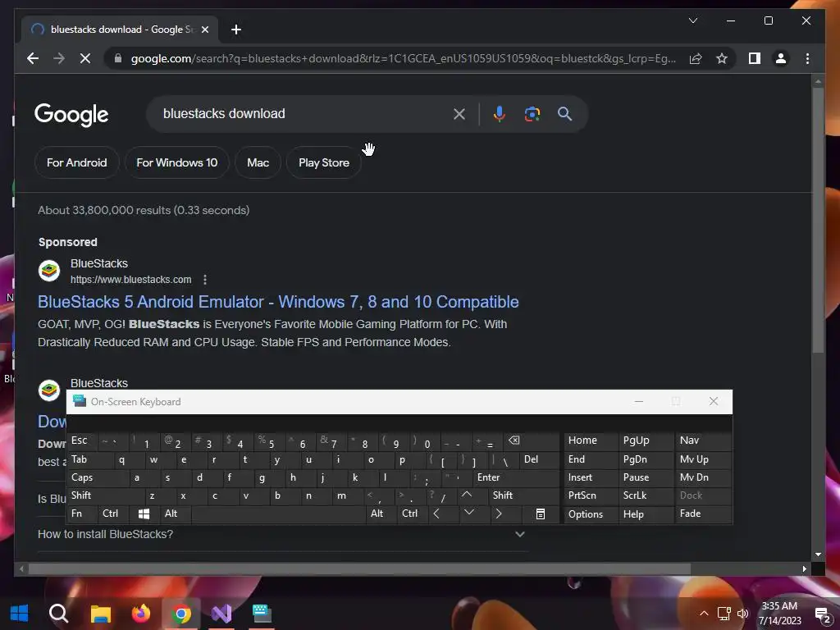Open the volume control in system tray
This screenshot has width=840, height=630.
coord(743,614)
